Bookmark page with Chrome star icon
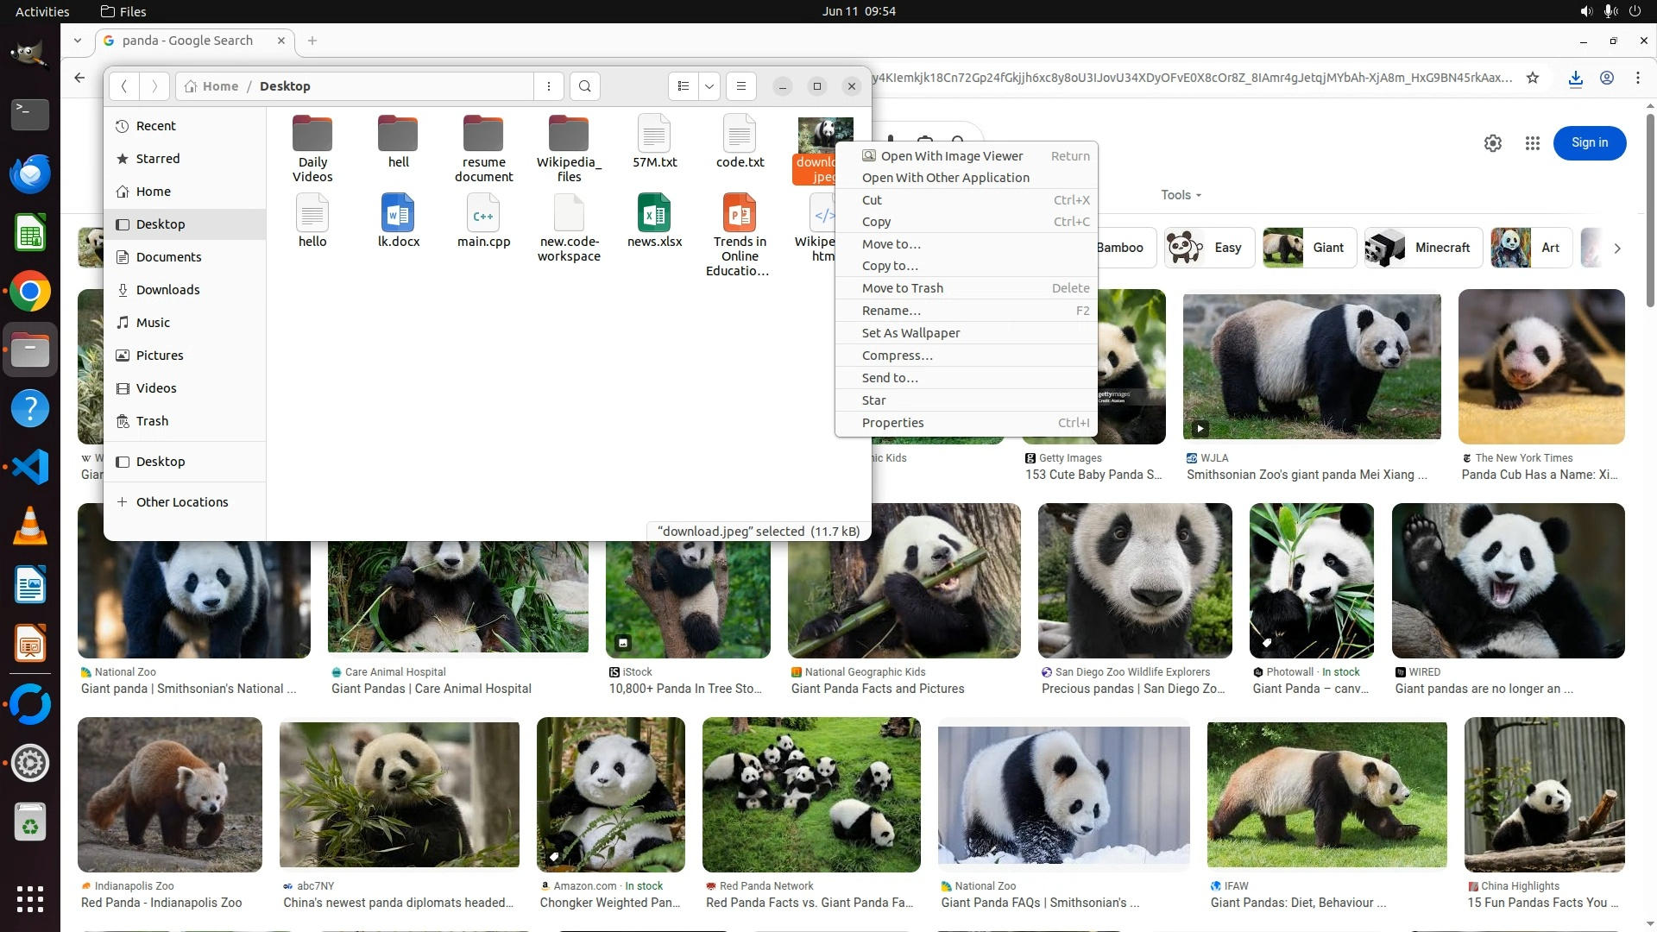The height and width of the screenshot is (932, 1657). click(1533, 78)
